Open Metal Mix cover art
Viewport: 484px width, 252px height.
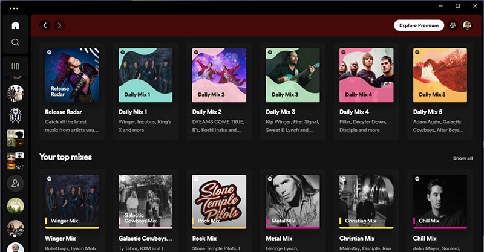293,202
